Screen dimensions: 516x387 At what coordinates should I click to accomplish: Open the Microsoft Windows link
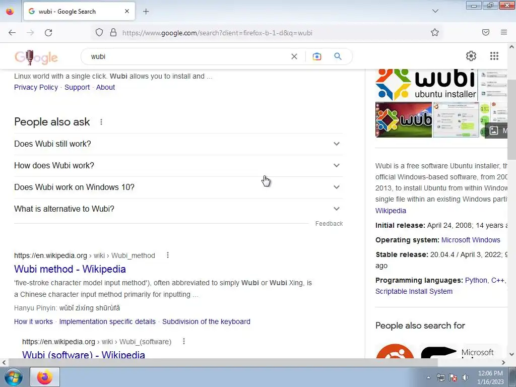click(x=471, y=240)
